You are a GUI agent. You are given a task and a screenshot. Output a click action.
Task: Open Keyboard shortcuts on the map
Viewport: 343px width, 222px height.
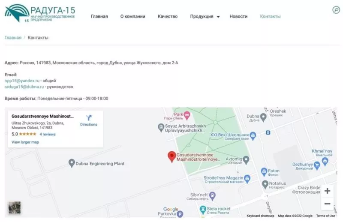(x=260, y=216)
